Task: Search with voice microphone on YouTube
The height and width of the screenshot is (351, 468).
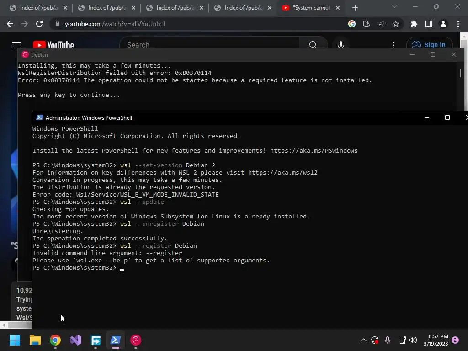Action: point(341,45)
